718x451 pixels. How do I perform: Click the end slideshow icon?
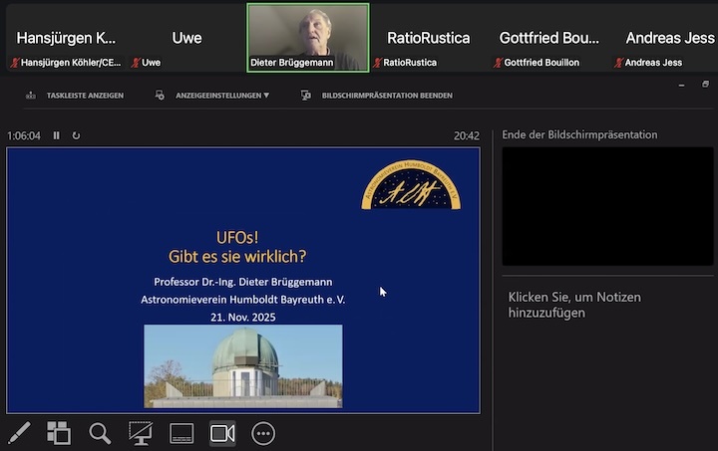point(306,95)
